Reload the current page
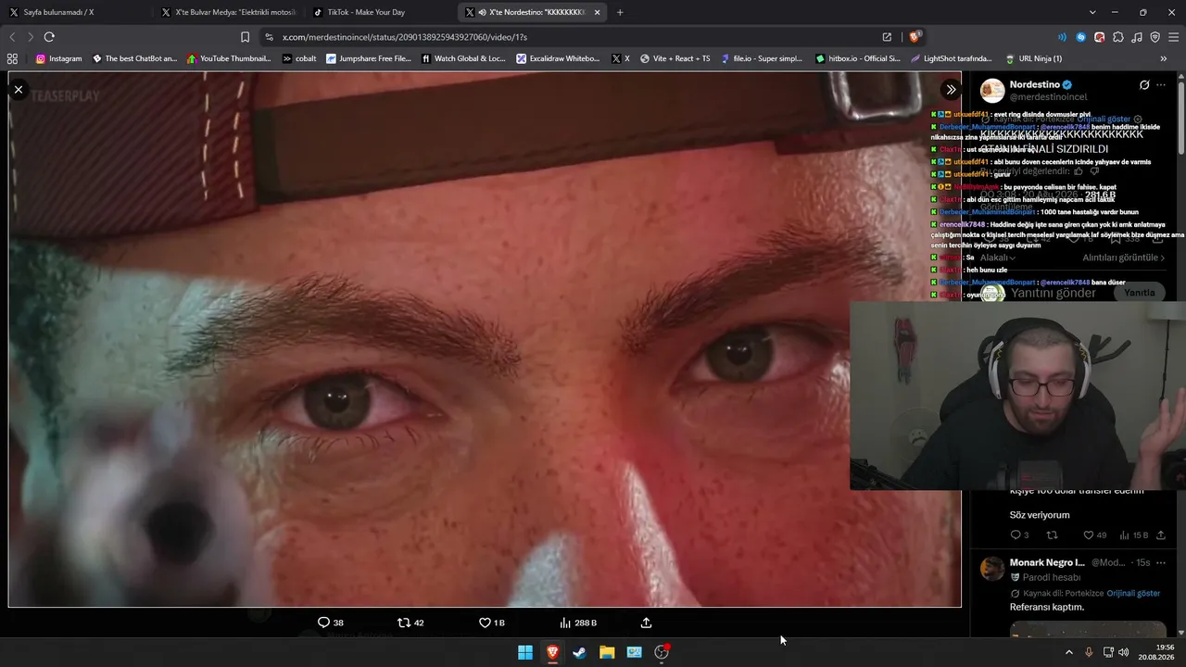Screen dimensions: 1186x667 [x=49, y=37]
